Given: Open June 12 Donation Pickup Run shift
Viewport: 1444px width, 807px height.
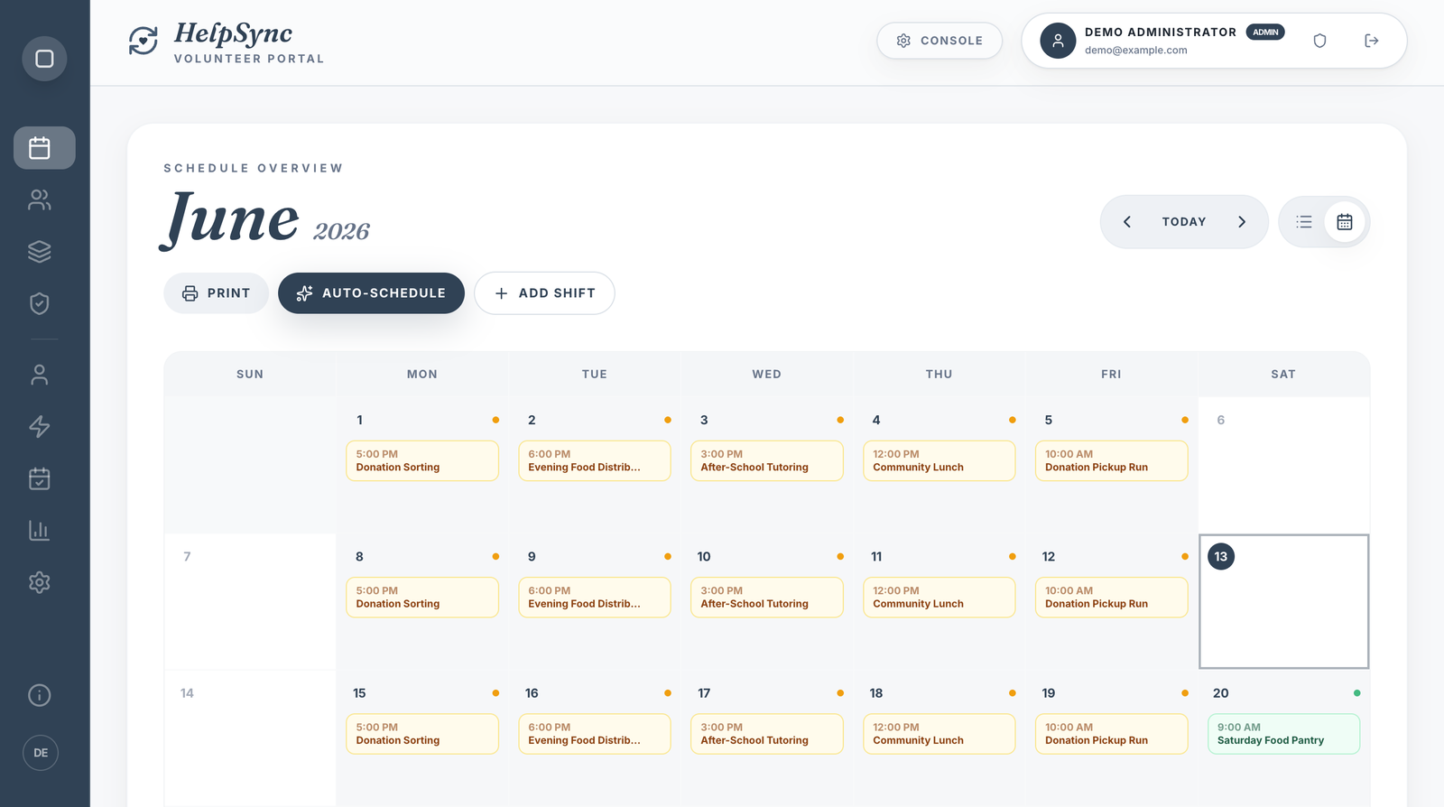Looking at the screenshot, I should pos(1112,598).
